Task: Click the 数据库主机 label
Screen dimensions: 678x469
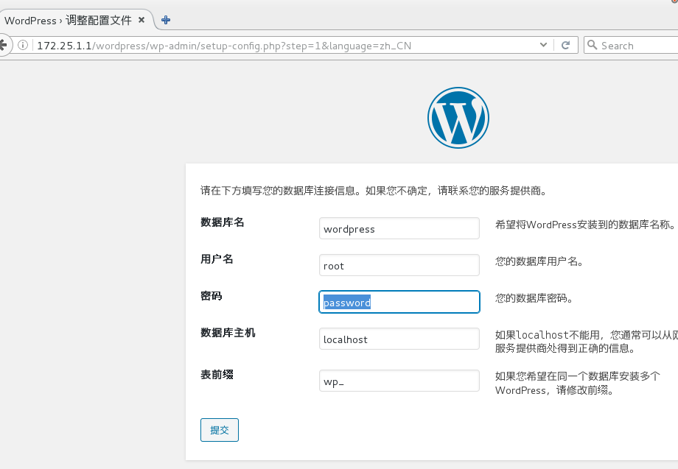Action: (x=228, y=333)
